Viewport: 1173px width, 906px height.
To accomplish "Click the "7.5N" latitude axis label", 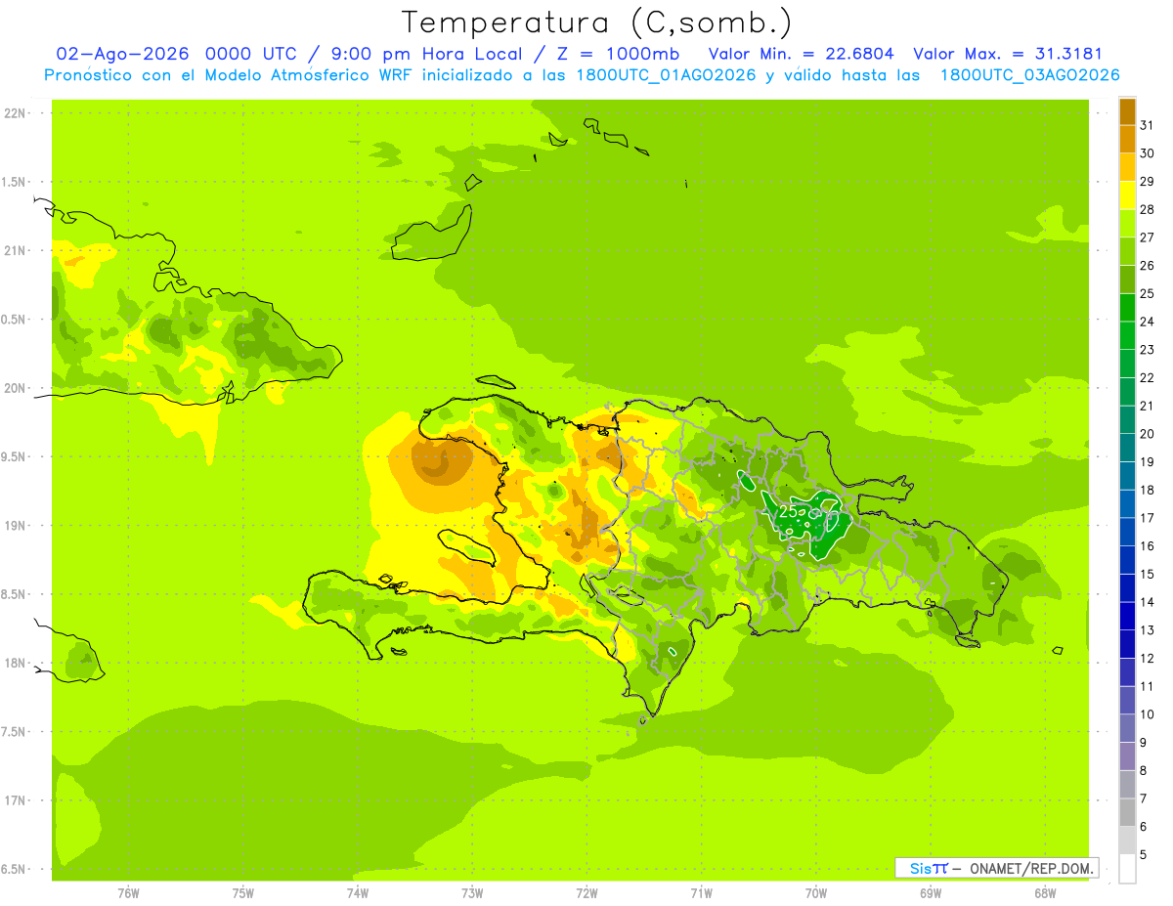I will (15, 732).
